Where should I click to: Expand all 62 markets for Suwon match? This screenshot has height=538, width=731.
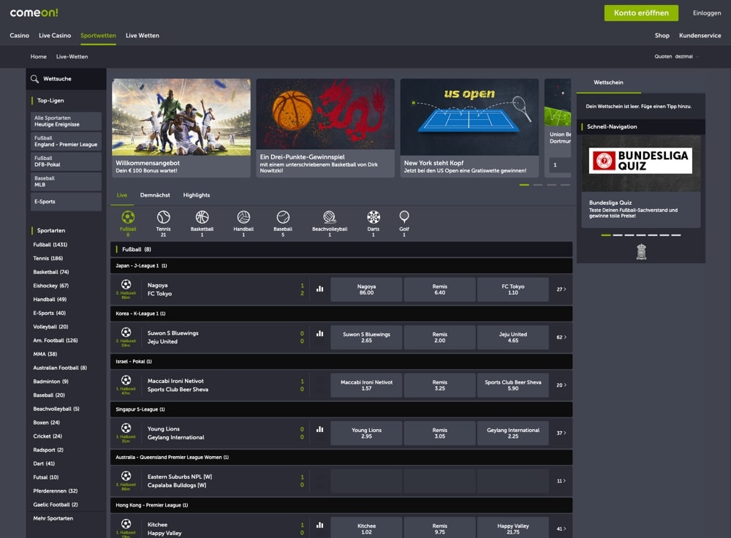point(561,338)
